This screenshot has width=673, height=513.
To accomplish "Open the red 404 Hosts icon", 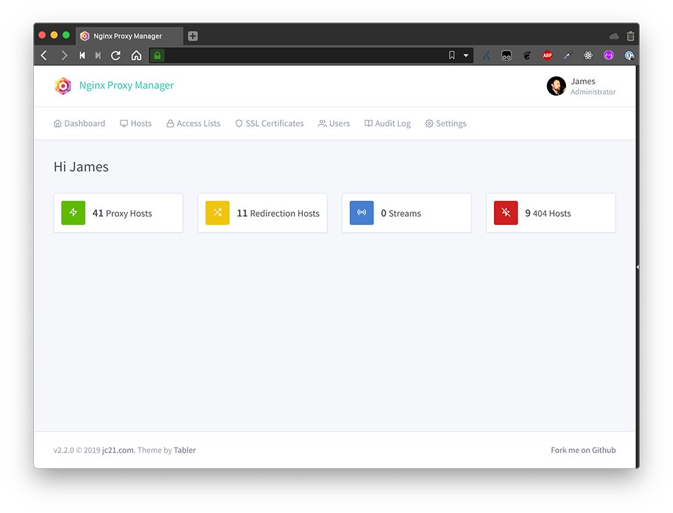I will [x=506, y=213].
